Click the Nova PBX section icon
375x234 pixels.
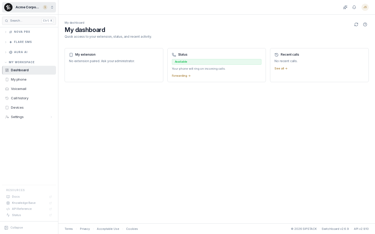pos(11,32)
